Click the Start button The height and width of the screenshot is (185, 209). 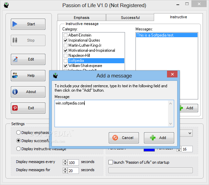[x=28, y=24]
